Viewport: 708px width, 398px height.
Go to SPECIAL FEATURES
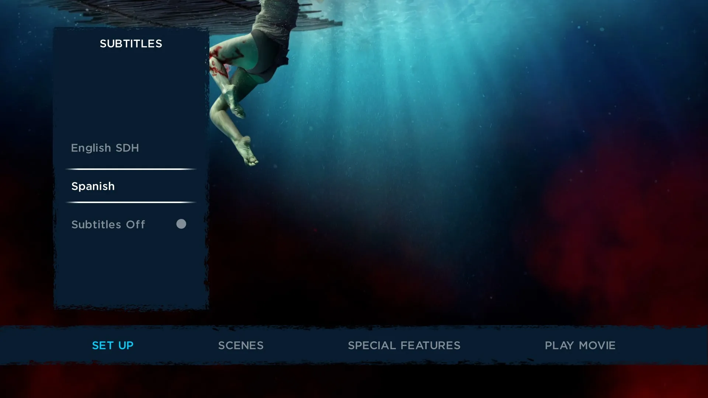pyautogui.click(x=404, y=345)
